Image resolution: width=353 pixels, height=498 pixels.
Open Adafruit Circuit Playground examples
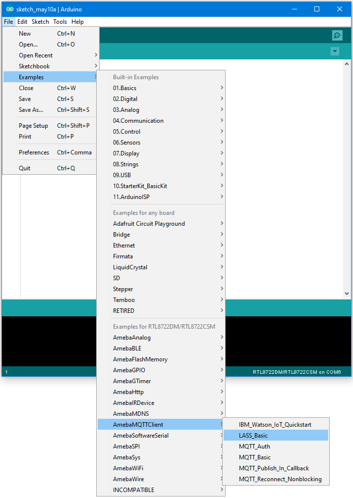click(x=161, y=224)
